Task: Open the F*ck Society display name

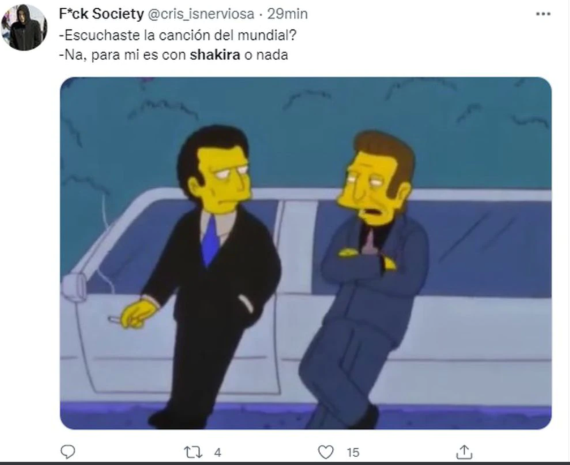Action: (101, 14)
